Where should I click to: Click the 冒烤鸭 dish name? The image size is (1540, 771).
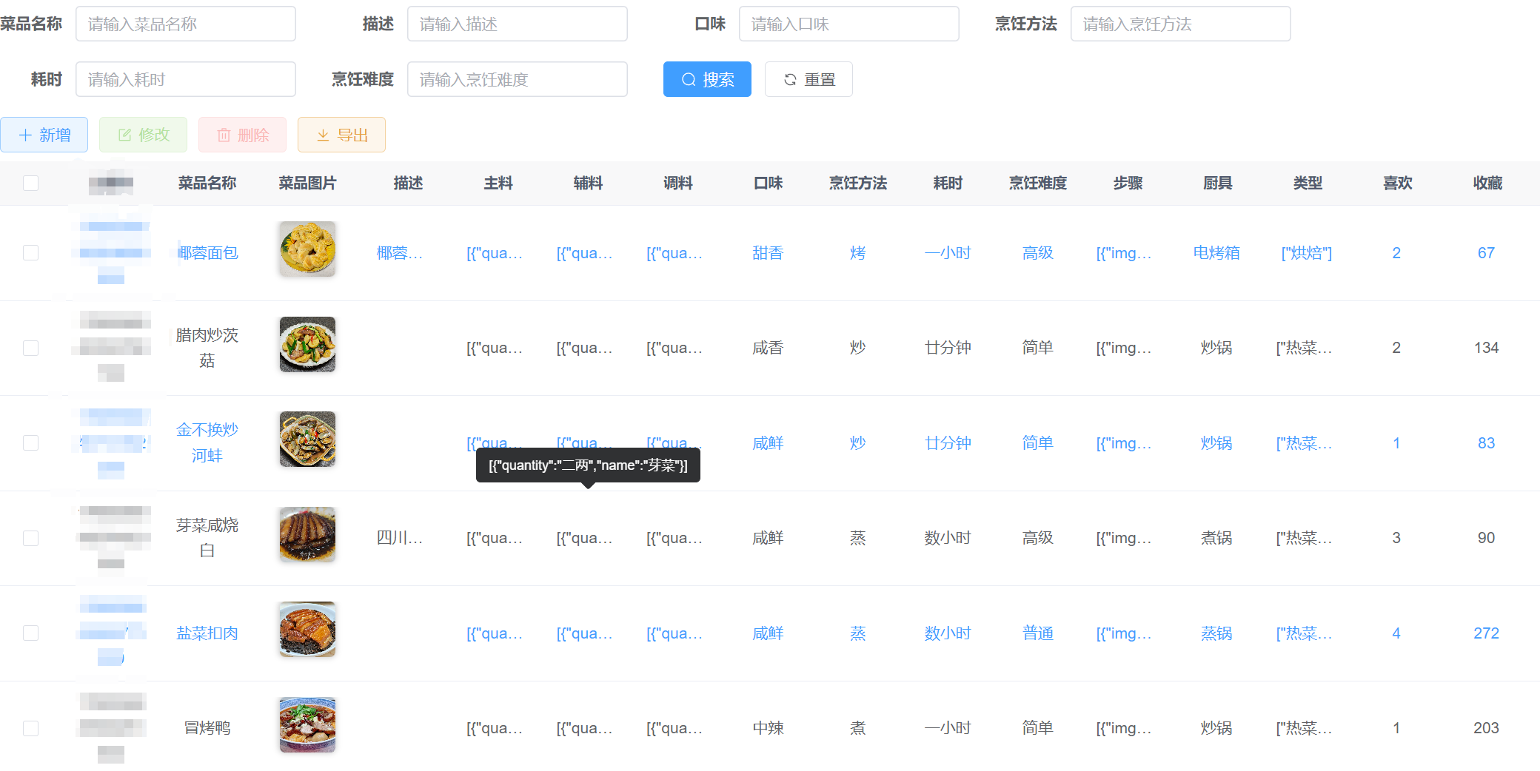click(207, 728)
